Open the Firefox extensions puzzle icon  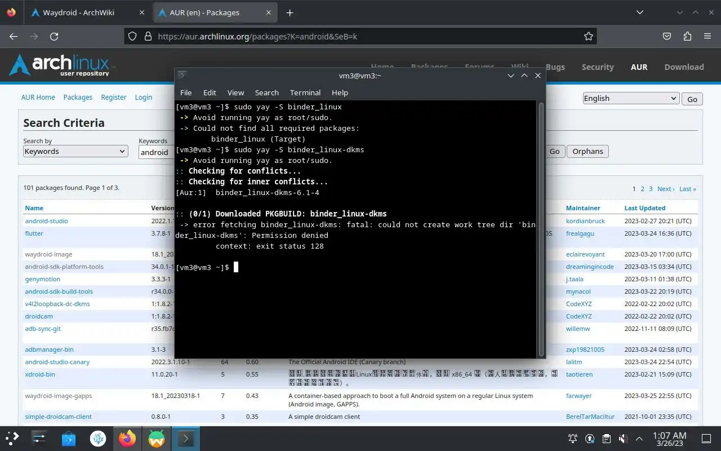click(687, 36)
